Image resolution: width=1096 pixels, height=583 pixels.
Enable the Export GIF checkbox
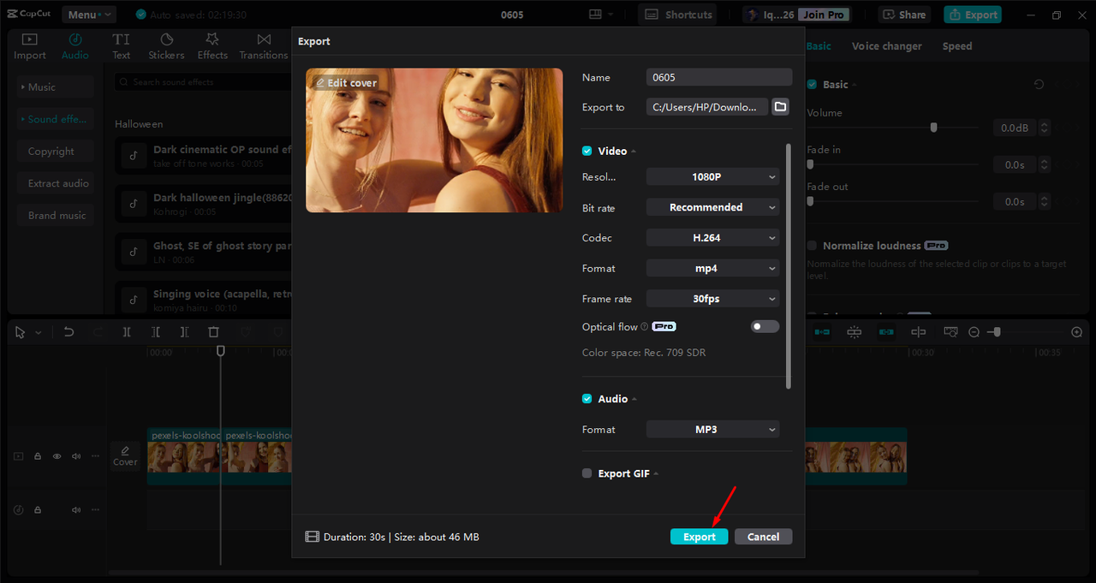tap(587, 473)
